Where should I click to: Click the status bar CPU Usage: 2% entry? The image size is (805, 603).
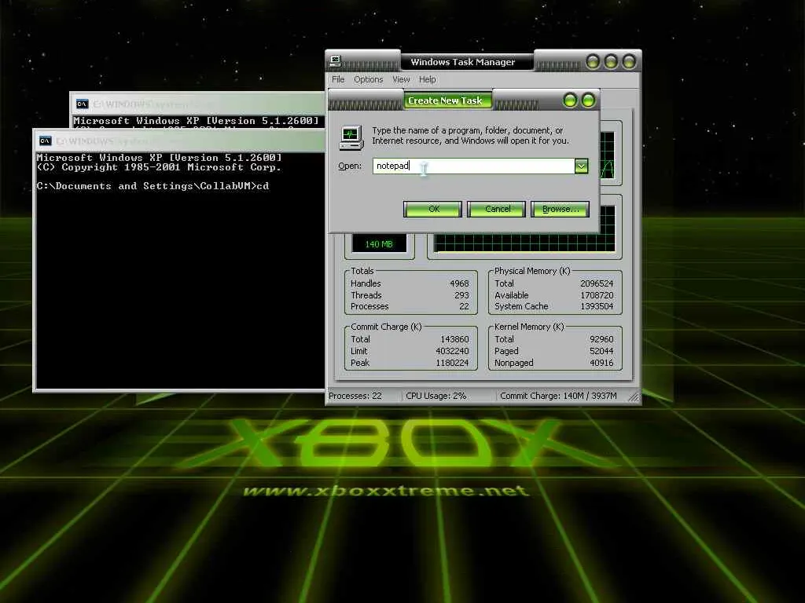point(436,396)
